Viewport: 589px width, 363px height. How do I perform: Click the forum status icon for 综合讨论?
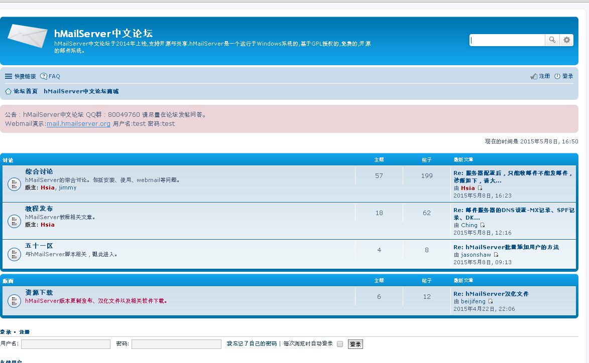(14, 184)
